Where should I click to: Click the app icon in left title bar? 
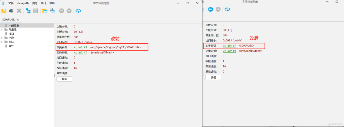pos(3,3)
